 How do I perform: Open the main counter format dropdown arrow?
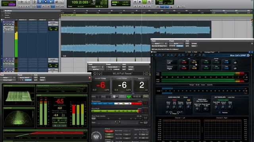[89, 2]
